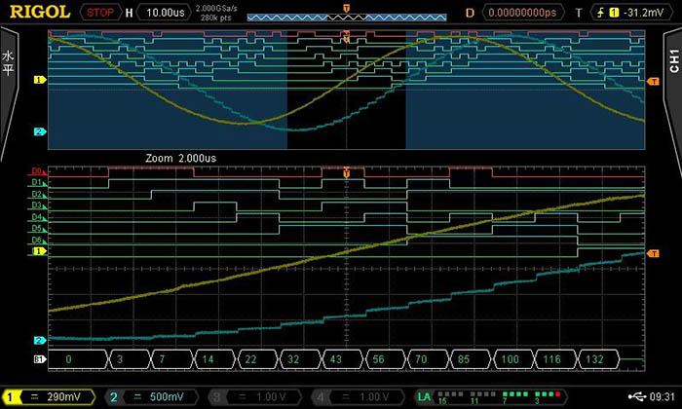Viewport: 682px width, 409px height.
Task: Select the red D0 digital channel label
Action: pyautogui.click(x=38, y=170)
